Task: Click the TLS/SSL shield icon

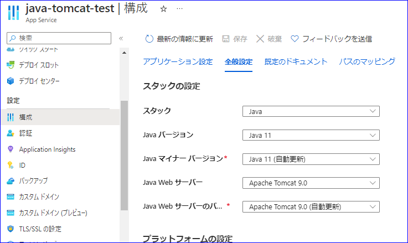Action: click(11, 229)
